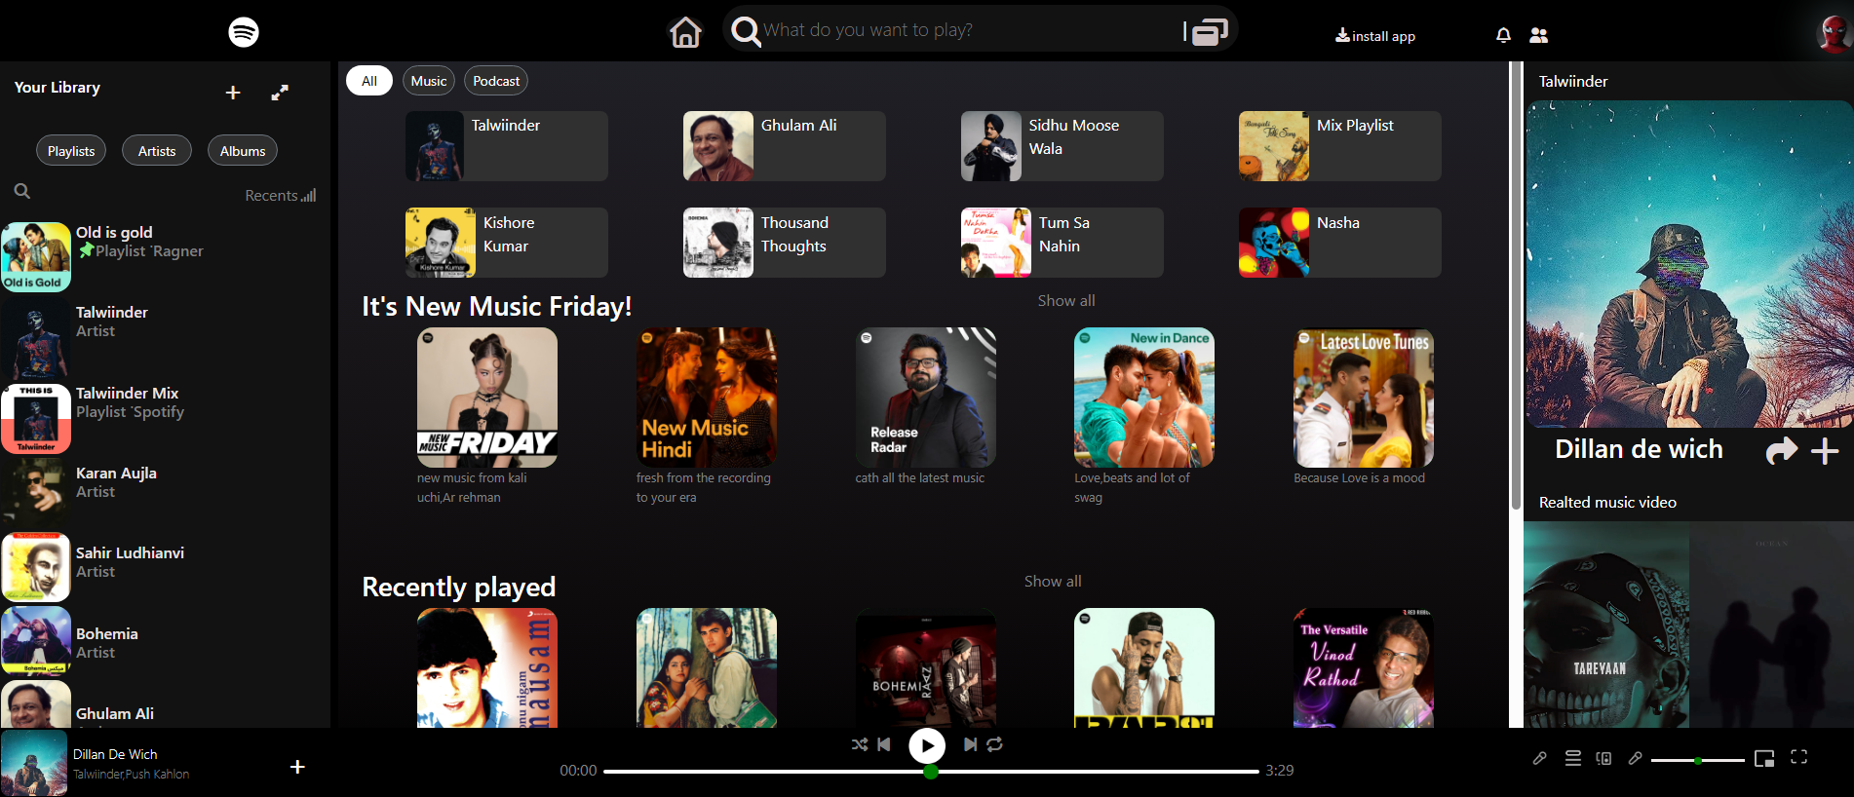Open the Mix Playlist card
Image resolution: width=1854 pixels, height=797 pixels.
(1340, 146)
